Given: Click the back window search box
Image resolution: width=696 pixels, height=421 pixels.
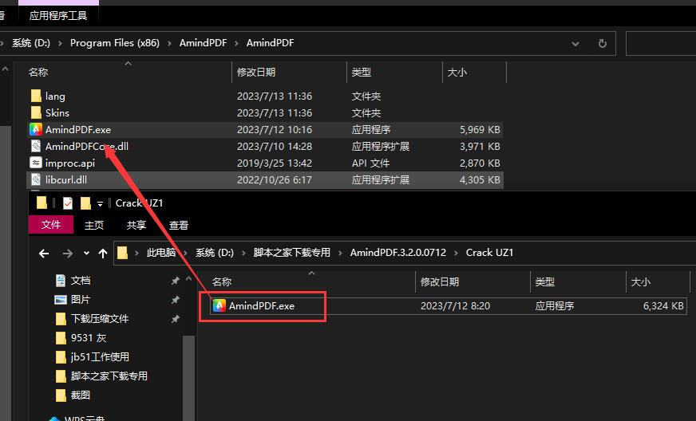Looking at the screenshot, I should tap(661, 44).
